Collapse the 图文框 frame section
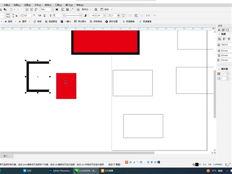232x174 pixels. pos(219,69)
